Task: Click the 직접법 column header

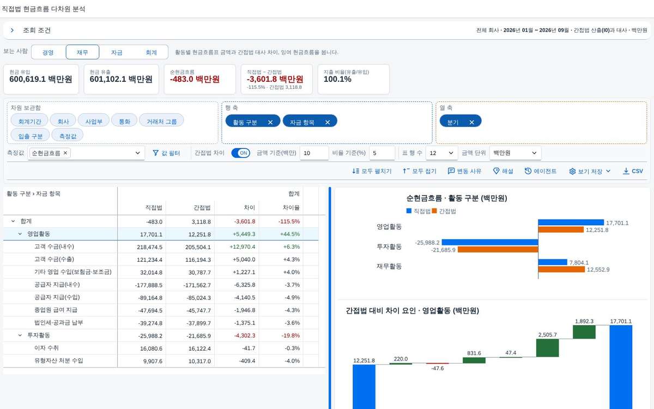Action: point(142,208)
